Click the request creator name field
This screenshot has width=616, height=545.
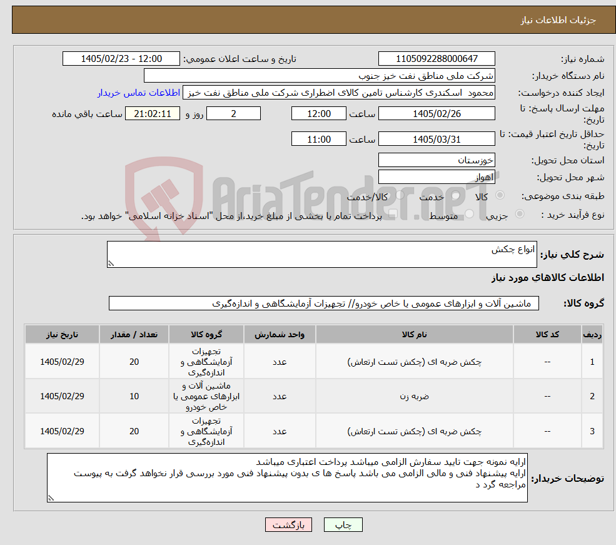pos(338,93)
